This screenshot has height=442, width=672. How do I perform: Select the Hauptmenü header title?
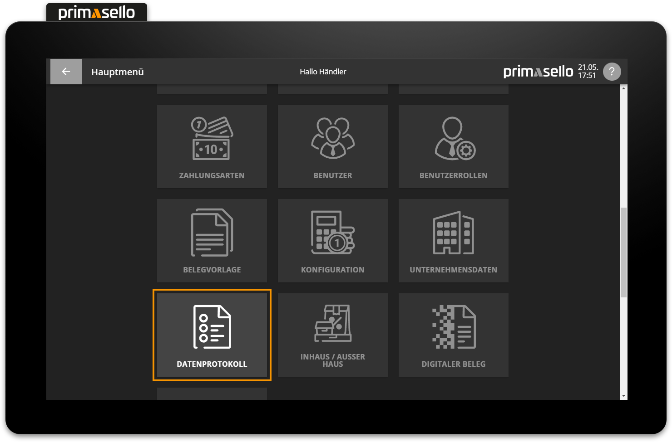(x=117, y=72)
